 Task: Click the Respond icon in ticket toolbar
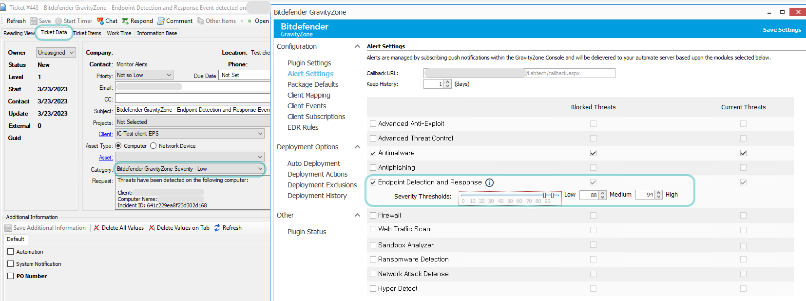(125, 21)
